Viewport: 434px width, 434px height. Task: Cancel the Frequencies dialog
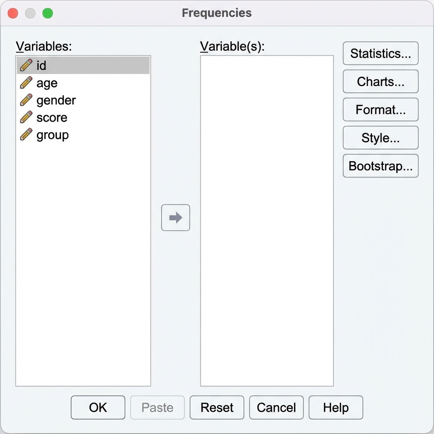pyautogui.click(x=276, y=407)
